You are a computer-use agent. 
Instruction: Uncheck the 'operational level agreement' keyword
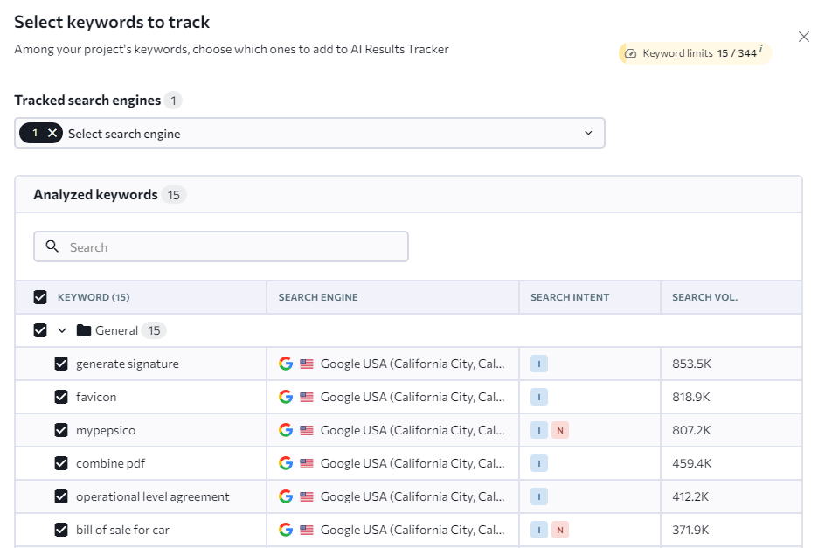[x=60, y=496]
